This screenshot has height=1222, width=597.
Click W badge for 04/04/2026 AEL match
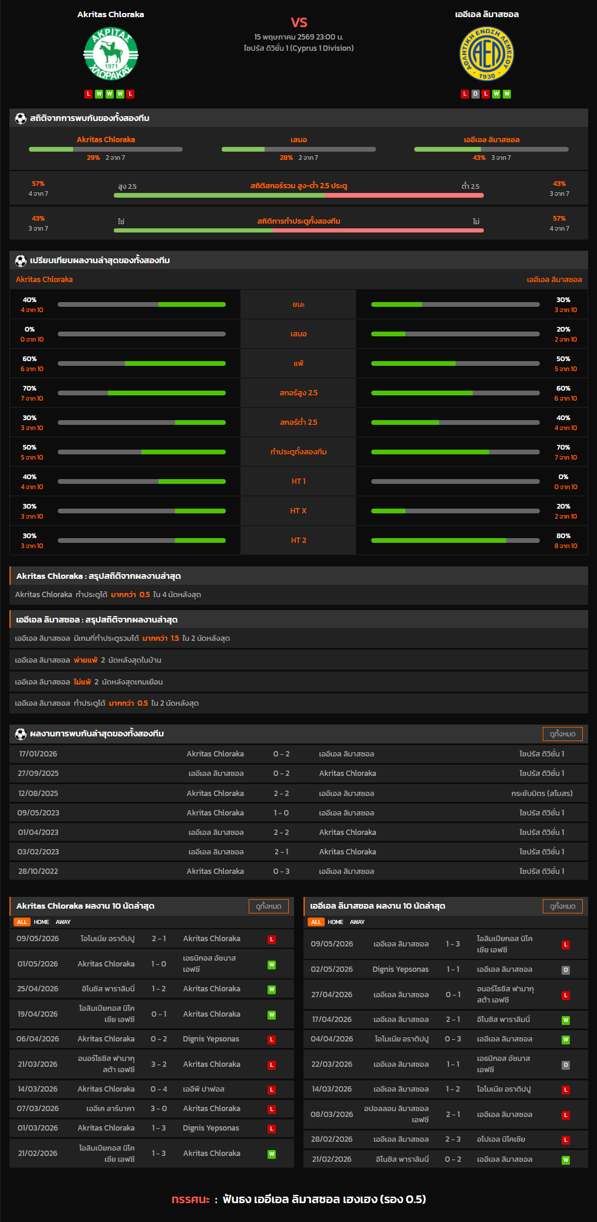[566, 1040]
